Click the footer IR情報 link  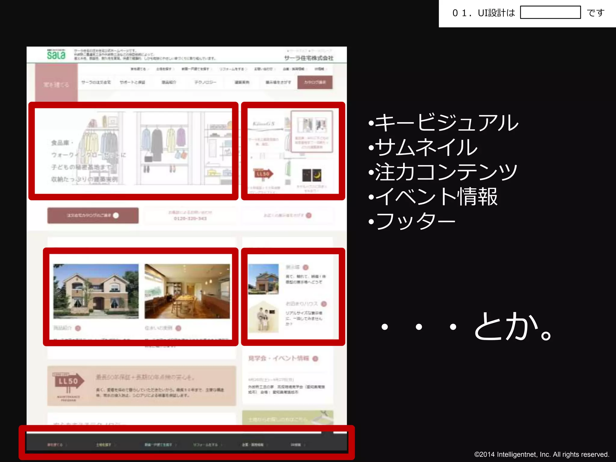[x=296, y=445]
